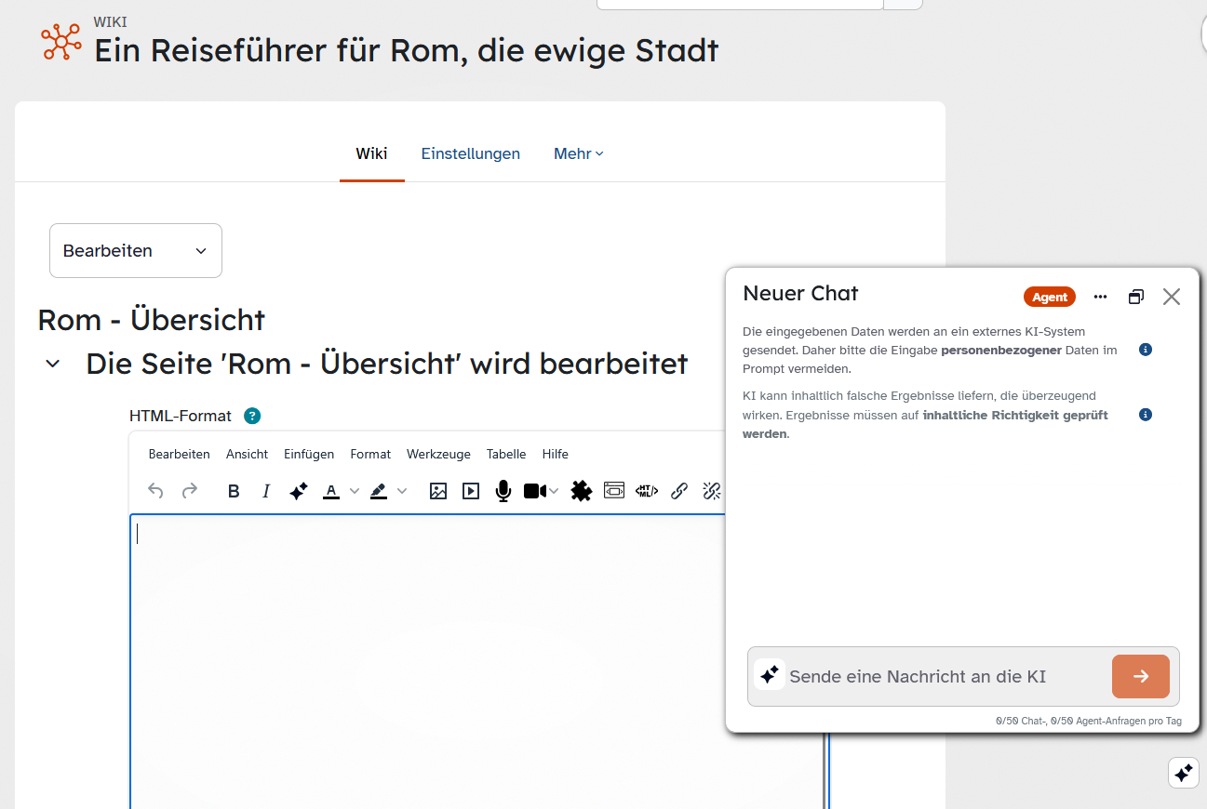
Task: Switch to the Einstellungen tab
Action: [470, 153]
